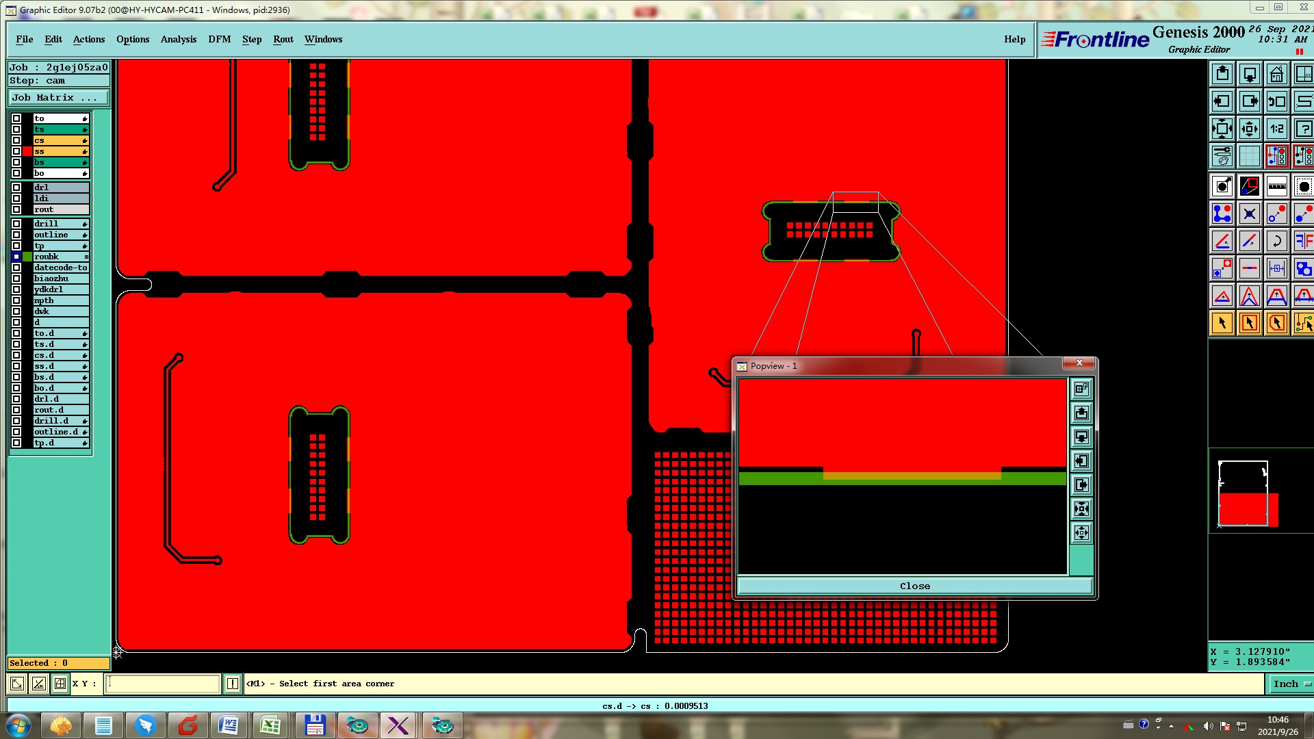
Task: Open the Step cam selector field
Action: 58,81
